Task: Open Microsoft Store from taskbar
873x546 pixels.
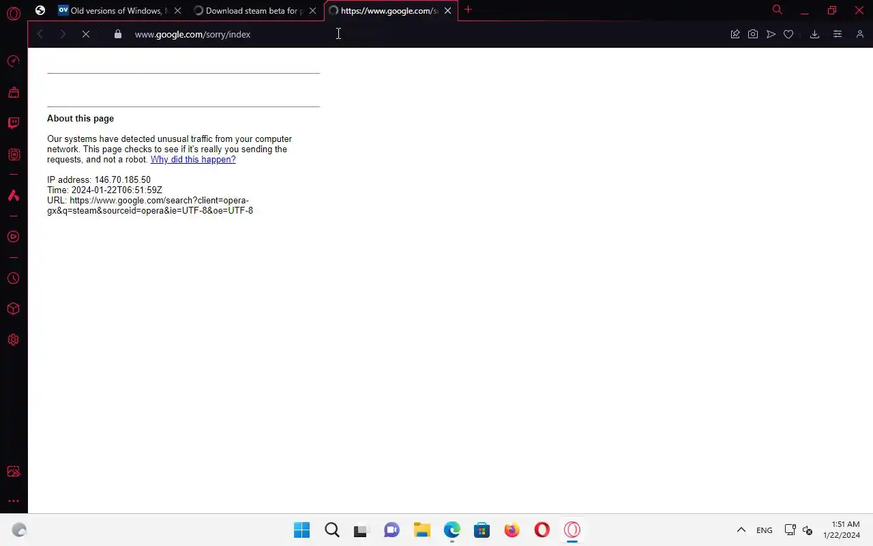Action: (x=482, y=530)
